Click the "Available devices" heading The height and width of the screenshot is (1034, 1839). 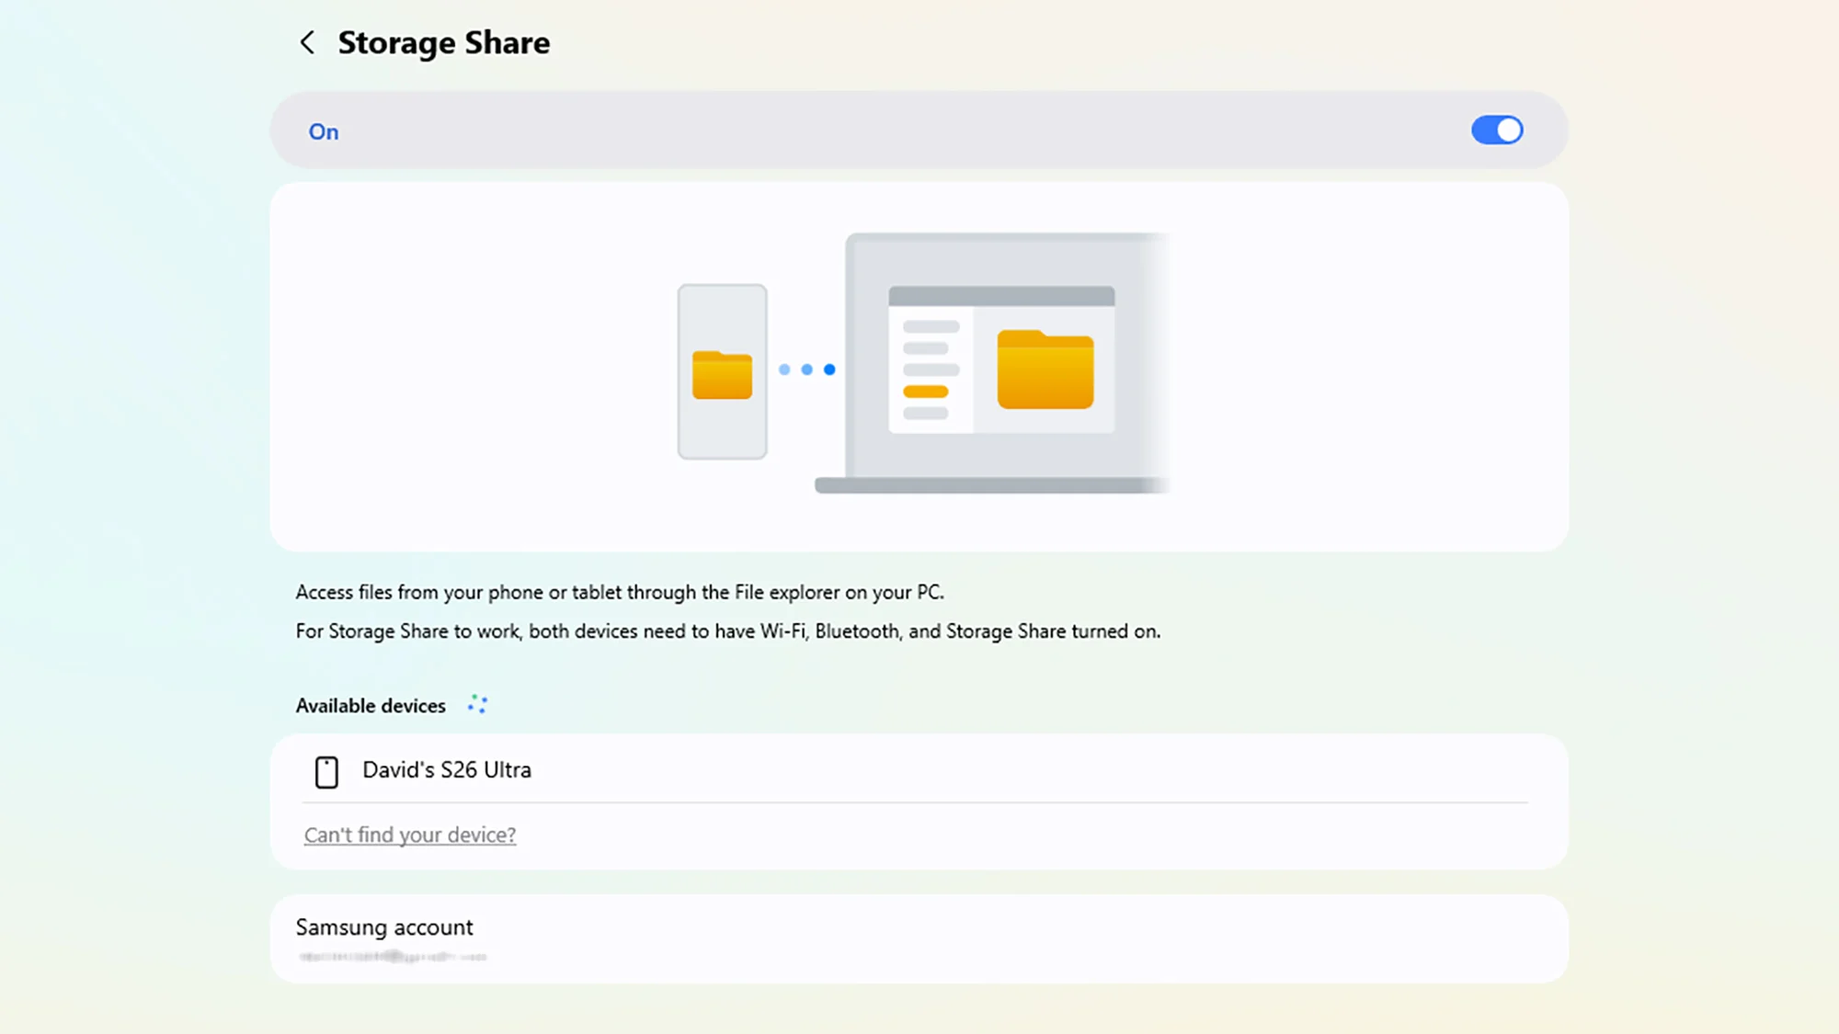pyautogui.click(x=371, y=706)
